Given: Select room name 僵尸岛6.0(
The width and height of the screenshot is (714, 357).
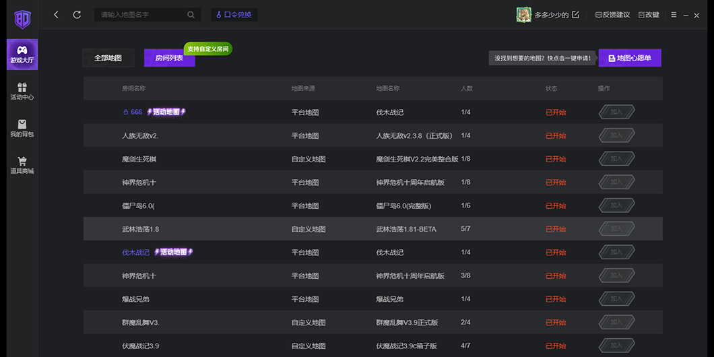Looking at the screenshot, I should coord(139,206).
